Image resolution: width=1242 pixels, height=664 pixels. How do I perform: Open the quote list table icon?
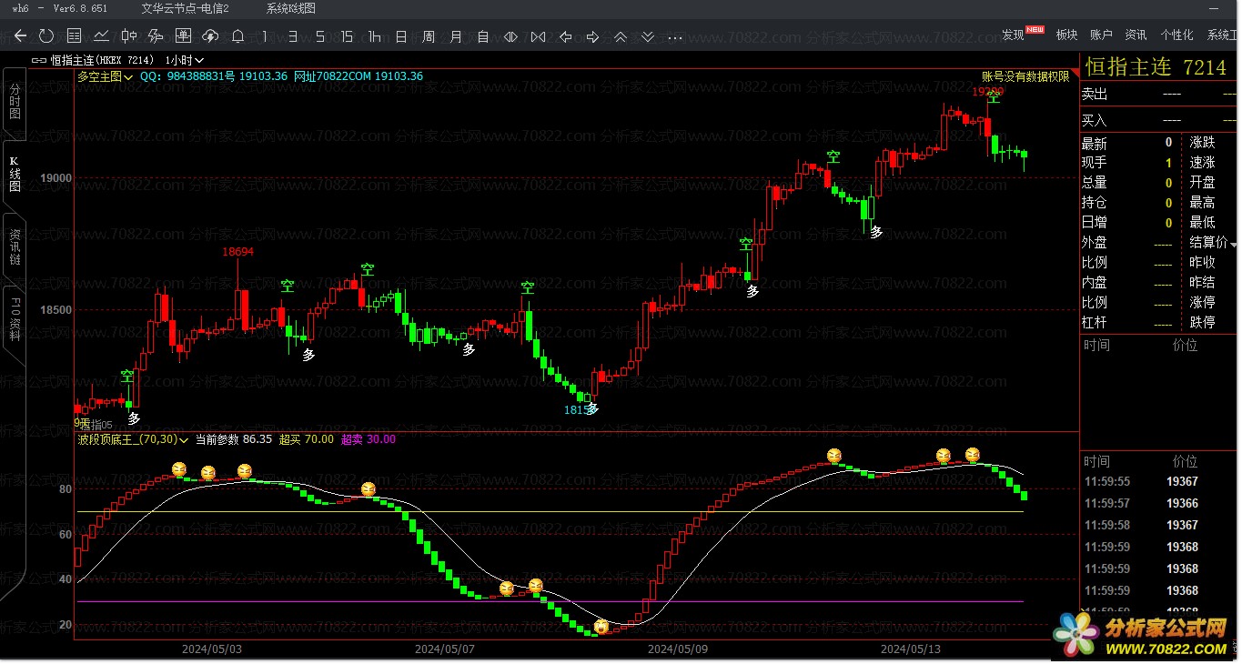coord(75,36)
